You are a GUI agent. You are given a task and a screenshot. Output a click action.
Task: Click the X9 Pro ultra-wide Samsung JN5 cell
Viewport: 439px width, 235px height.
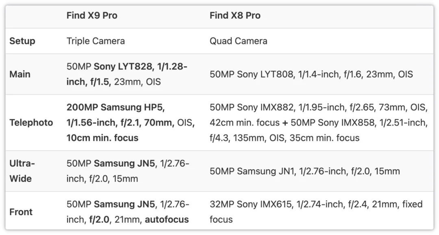(128, 171)
